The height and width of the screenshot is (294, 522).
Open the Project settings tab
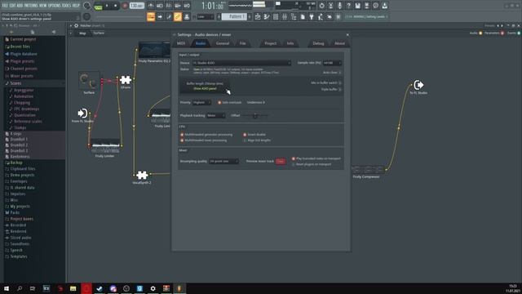(x=270, y=43)
